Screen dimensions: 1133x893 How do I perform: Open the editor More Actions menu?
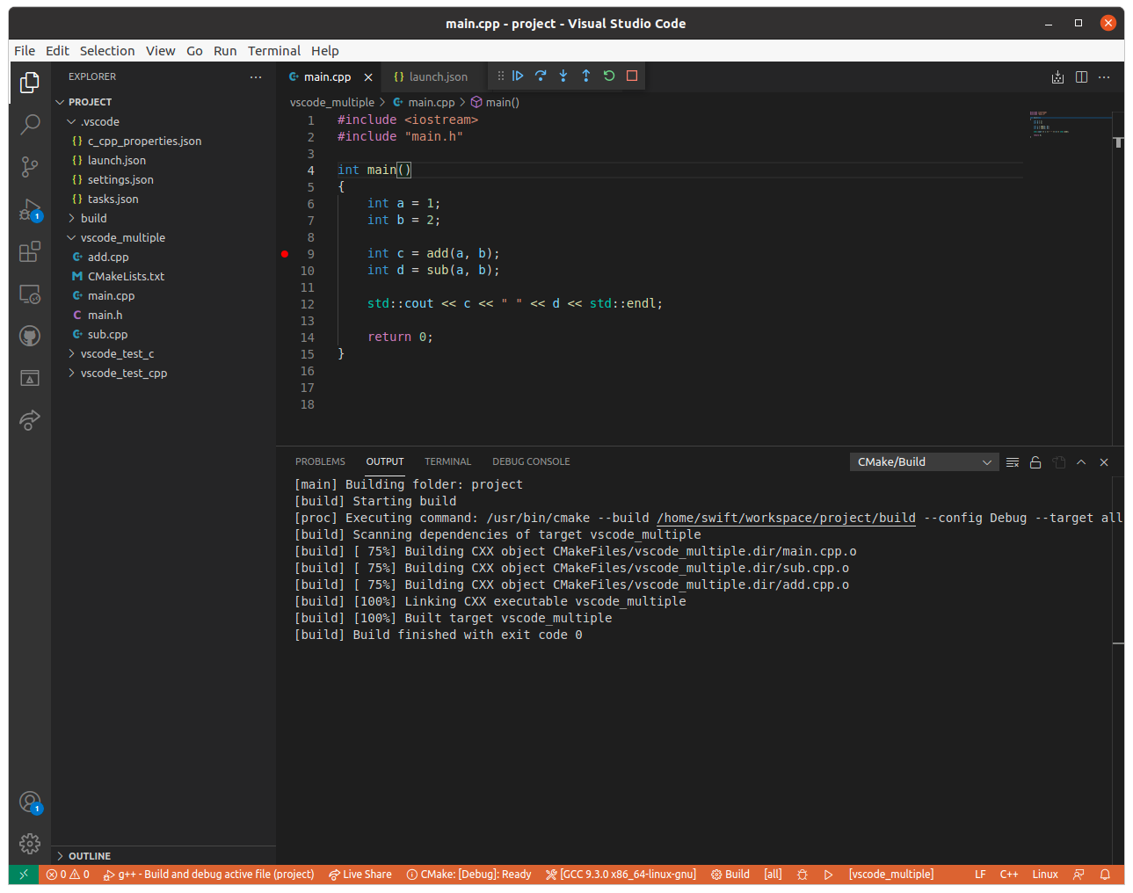pyautogui.click(x=1104, y=76)
